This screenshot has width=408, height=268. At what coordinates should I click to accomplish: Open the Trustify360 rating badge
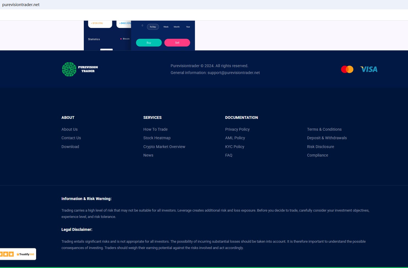[18, 254]
